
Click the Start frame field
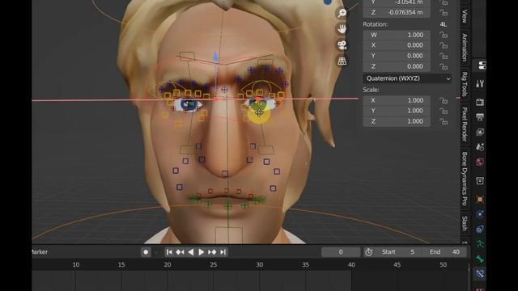[398, 252]
